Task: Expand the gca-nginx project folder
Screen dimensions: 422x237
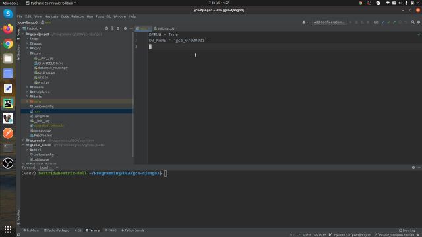Action: [24, 140]
